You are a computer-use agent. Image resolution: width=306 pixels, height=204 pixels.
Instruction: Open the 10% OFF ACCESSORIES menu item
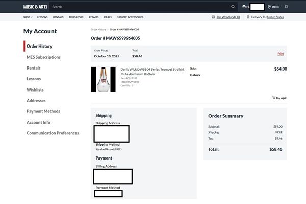point(130,17)
